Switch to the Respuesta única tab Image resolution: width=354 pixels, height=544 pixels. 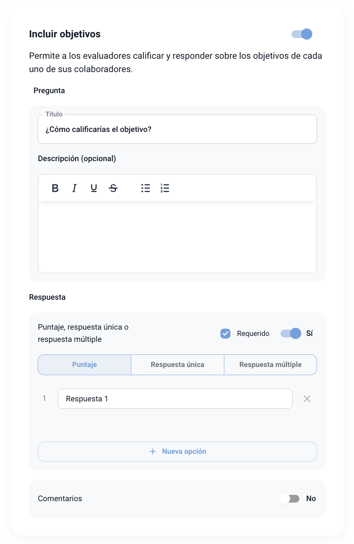(x=178, y=365)
